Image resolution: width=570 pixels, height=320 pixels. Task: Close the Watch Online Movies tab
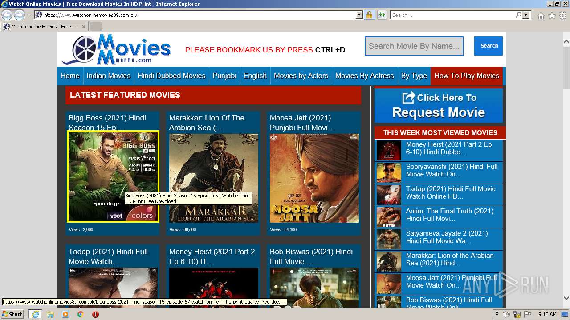coord(83,26)
